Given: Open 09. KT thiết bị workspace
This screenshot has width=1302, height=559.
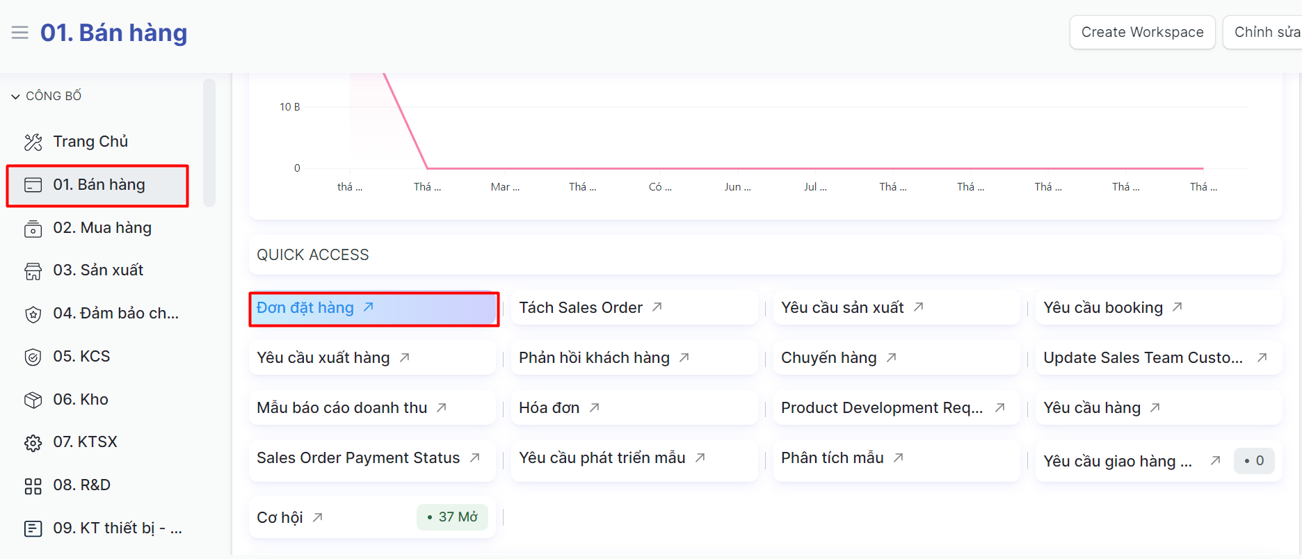Looking at the screenshot, I should click(x=117, y=528).
